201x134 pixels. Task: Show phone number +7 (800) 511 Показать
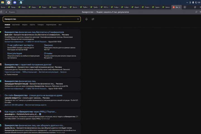pos(36,42)
